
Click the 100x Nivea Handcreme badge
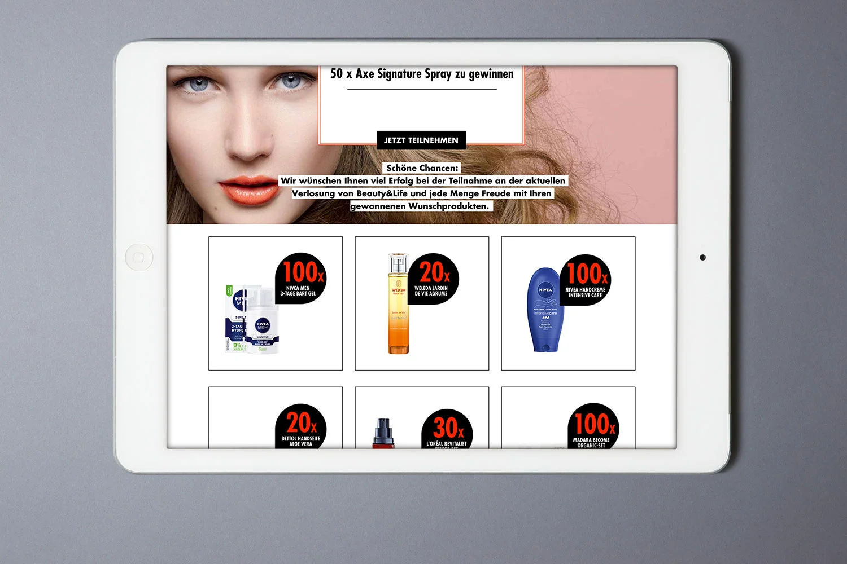coord(586,280)
